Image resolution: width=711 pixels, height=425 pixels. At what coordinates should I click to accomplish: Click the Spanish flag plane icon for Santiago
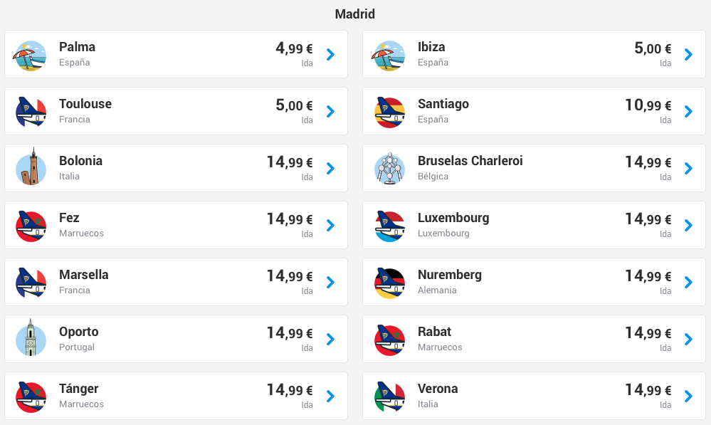pos(389,112)
